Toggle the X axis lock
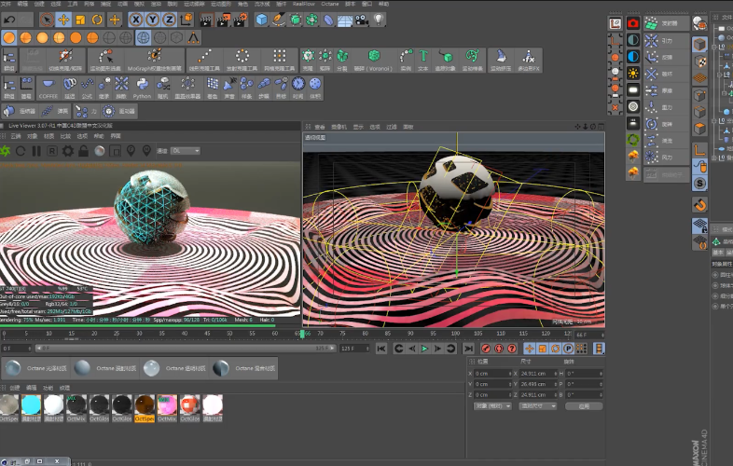733x466 pixels. tap(137, 20)
